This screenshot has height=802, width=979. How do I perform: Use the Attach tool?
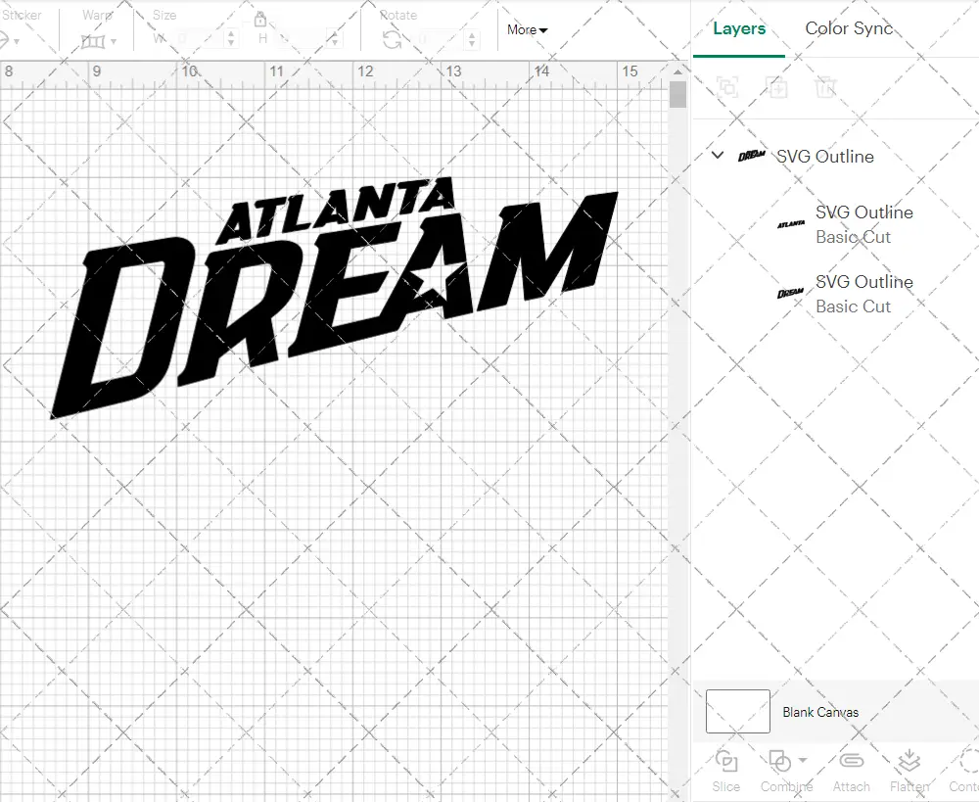coord(851,770)
